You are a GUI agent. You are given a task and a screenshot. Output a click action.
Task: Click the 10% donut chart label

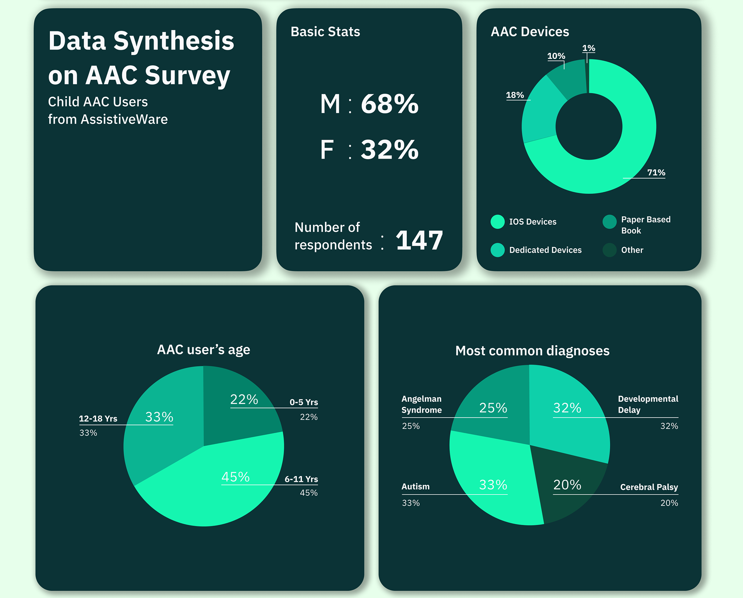(556, 56)
